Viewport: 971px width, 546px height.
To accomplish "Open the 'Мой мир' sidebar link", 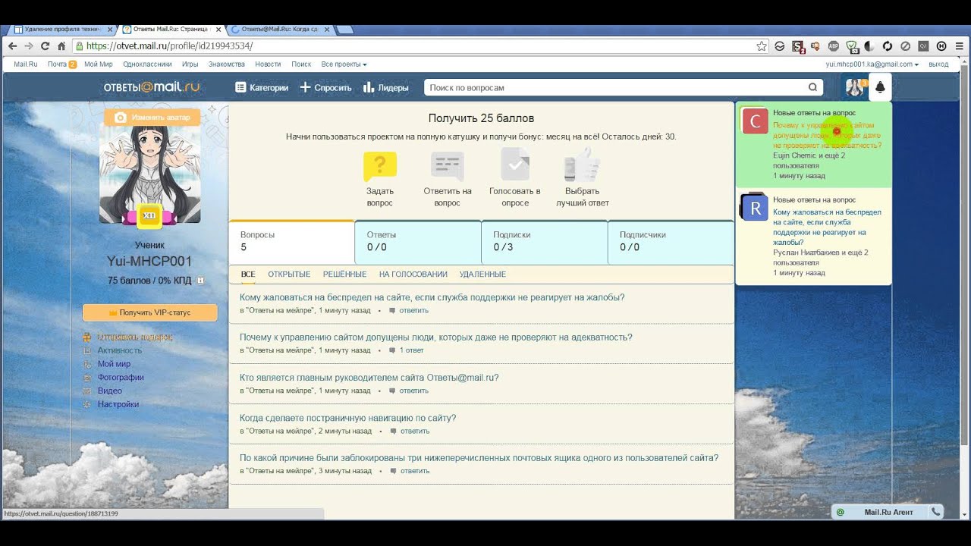I will (114, 364).
